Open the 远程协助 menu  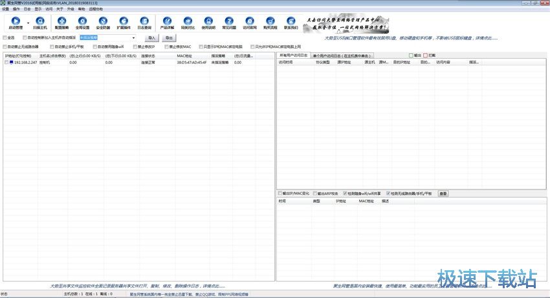pyautogui.click(x=96, y=9)
